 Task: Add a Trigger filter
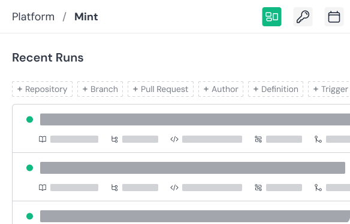pyautogui.click(x=329, y=89)
